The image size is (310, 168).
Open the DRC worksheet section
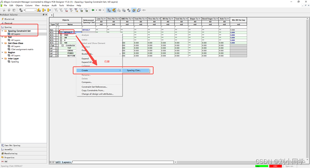coord(6,162)
